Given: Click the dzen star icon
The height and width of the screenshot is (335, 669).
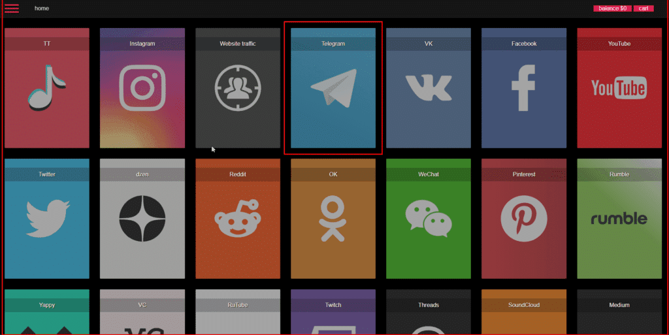Looking at the screenshot, I should coord(142,218).
